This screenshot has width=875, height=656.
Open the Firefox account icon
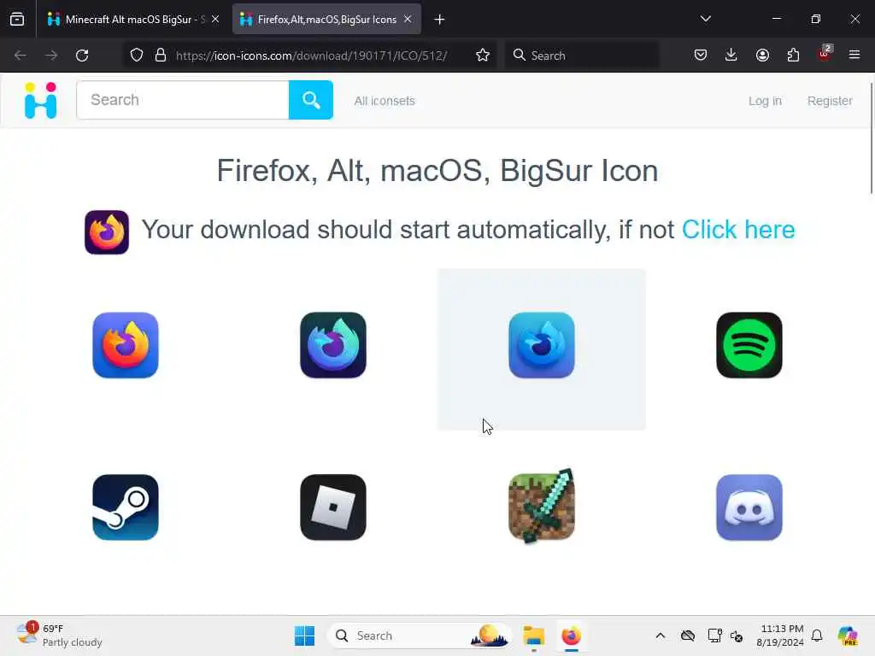[762, 55]
